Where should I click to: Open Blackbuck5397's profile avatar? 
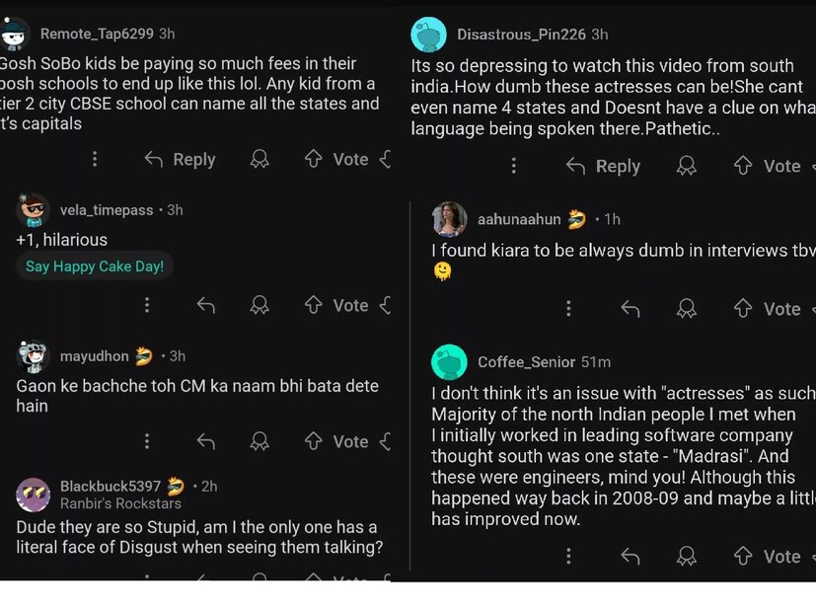34,493
